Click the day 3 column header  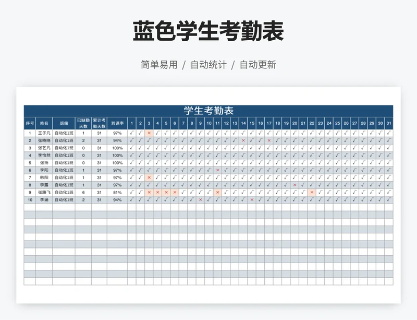pos(149,123)
